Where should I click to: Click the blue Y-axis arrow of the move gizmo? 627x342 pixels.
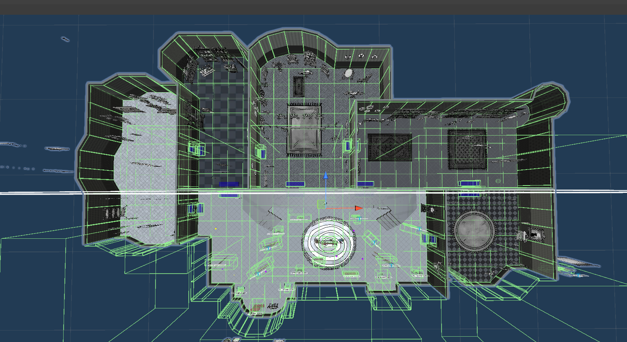click(x=325, y=176)
